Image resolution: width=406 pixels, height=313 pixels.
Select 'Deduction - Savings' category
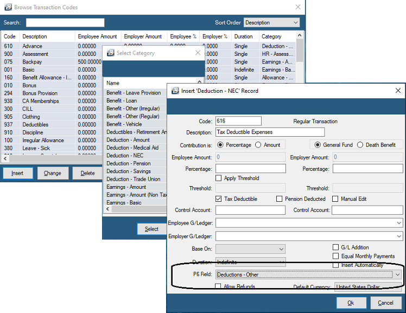135,171
